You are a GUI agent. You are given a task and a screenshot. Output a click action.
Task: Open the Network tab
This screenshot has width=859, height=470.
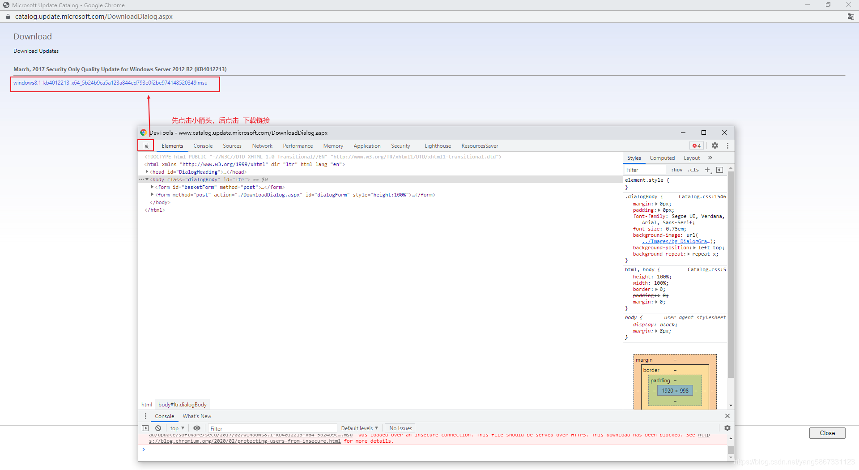pos(262,146)
